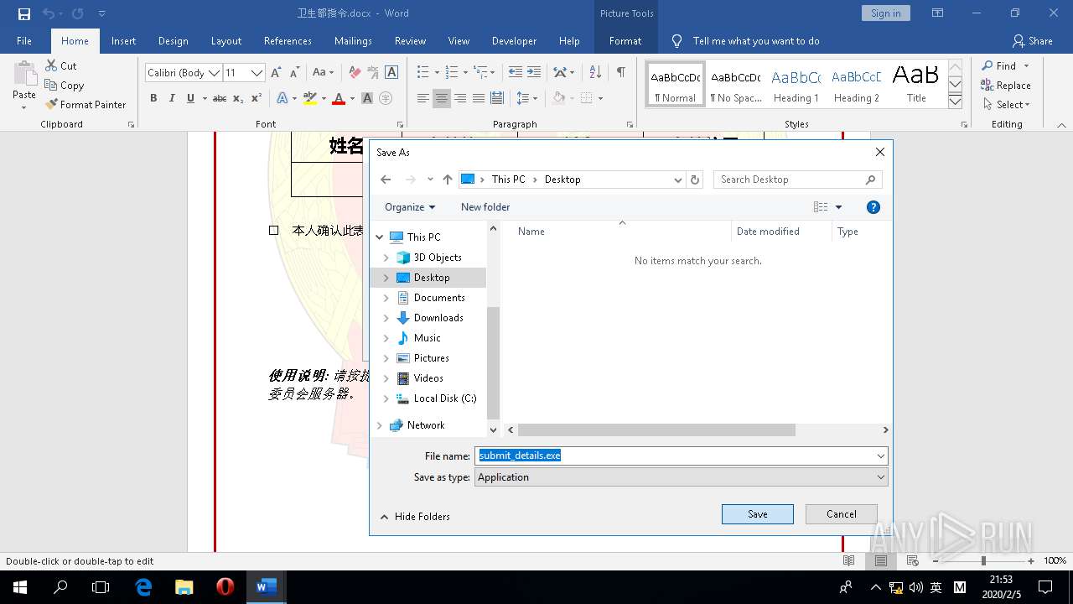Toggle Show/Hide paragraph marks
This screenshot has width=1073, height=604.
point(620,72)
